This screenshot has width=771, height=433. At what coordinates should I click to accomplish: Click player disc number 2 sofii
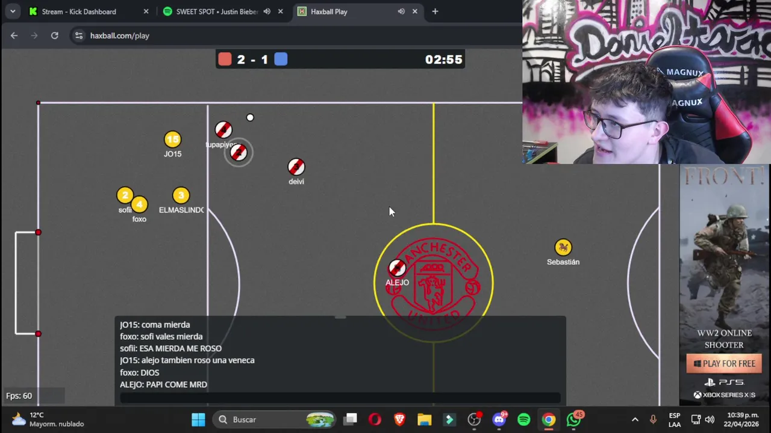(x=125, y=195)
